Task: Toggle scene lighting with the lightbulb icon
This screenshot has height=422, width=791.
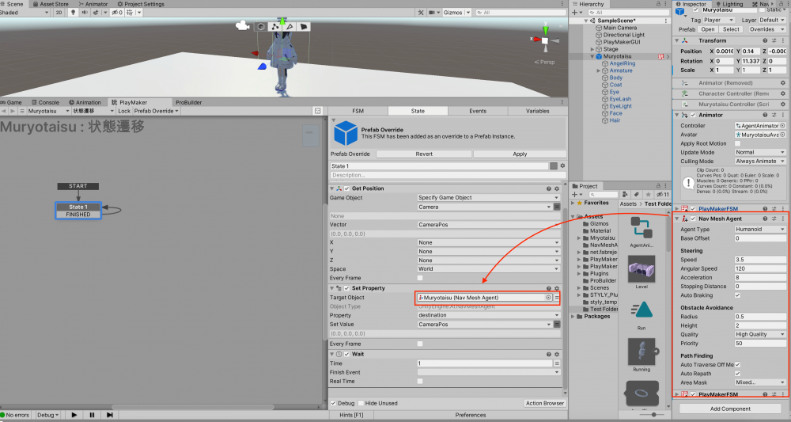Action: pyautogui.click(x=73, y=12)
